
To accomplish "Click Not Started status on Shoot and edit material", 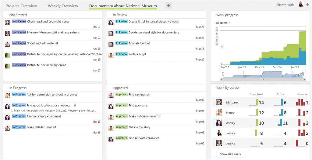I will tap(19, 43).
